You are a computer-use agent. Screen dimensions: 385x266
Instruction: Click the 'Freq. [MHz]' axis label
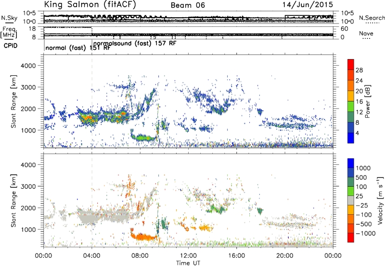pyautogui.click(x=9, y=32)
